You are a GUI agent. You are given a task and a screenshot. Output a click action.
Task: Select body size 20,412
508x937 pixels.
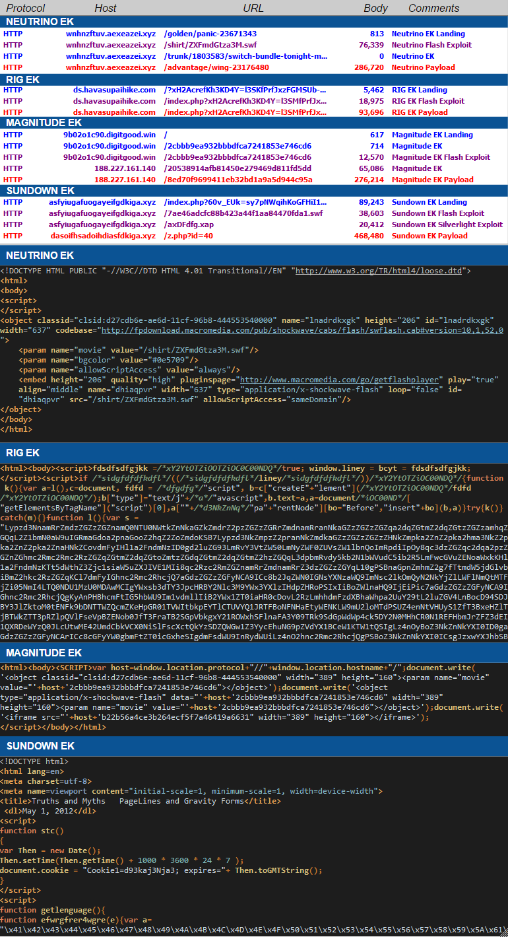click(371, 225)
